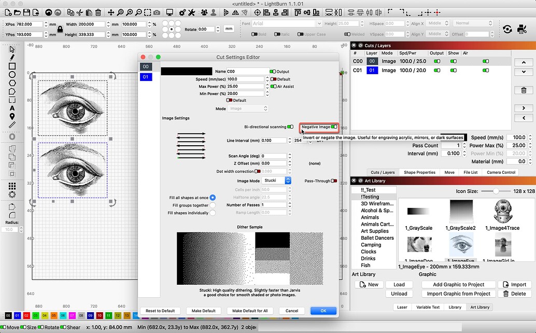Open settings with gears icon

[182, 12]
